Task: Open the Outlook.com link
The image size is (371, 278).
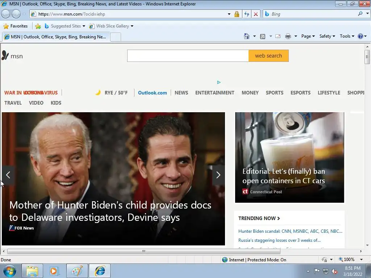Action: coord(153,93)
